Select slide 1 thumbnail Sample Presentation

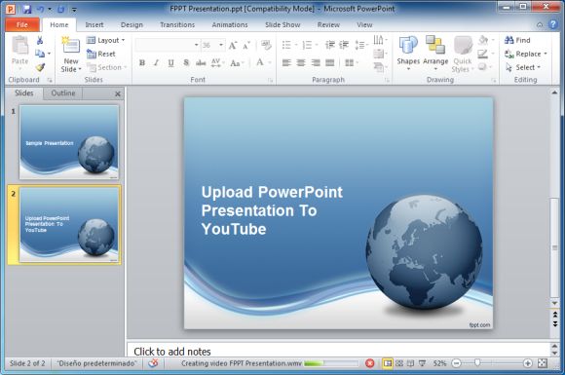click(69, 142)
